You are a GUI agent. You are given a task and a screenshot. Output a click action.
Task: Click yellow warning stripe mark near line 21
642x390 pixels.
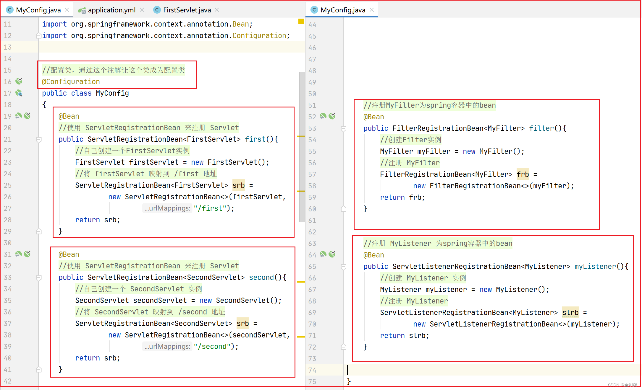(301, 136)
